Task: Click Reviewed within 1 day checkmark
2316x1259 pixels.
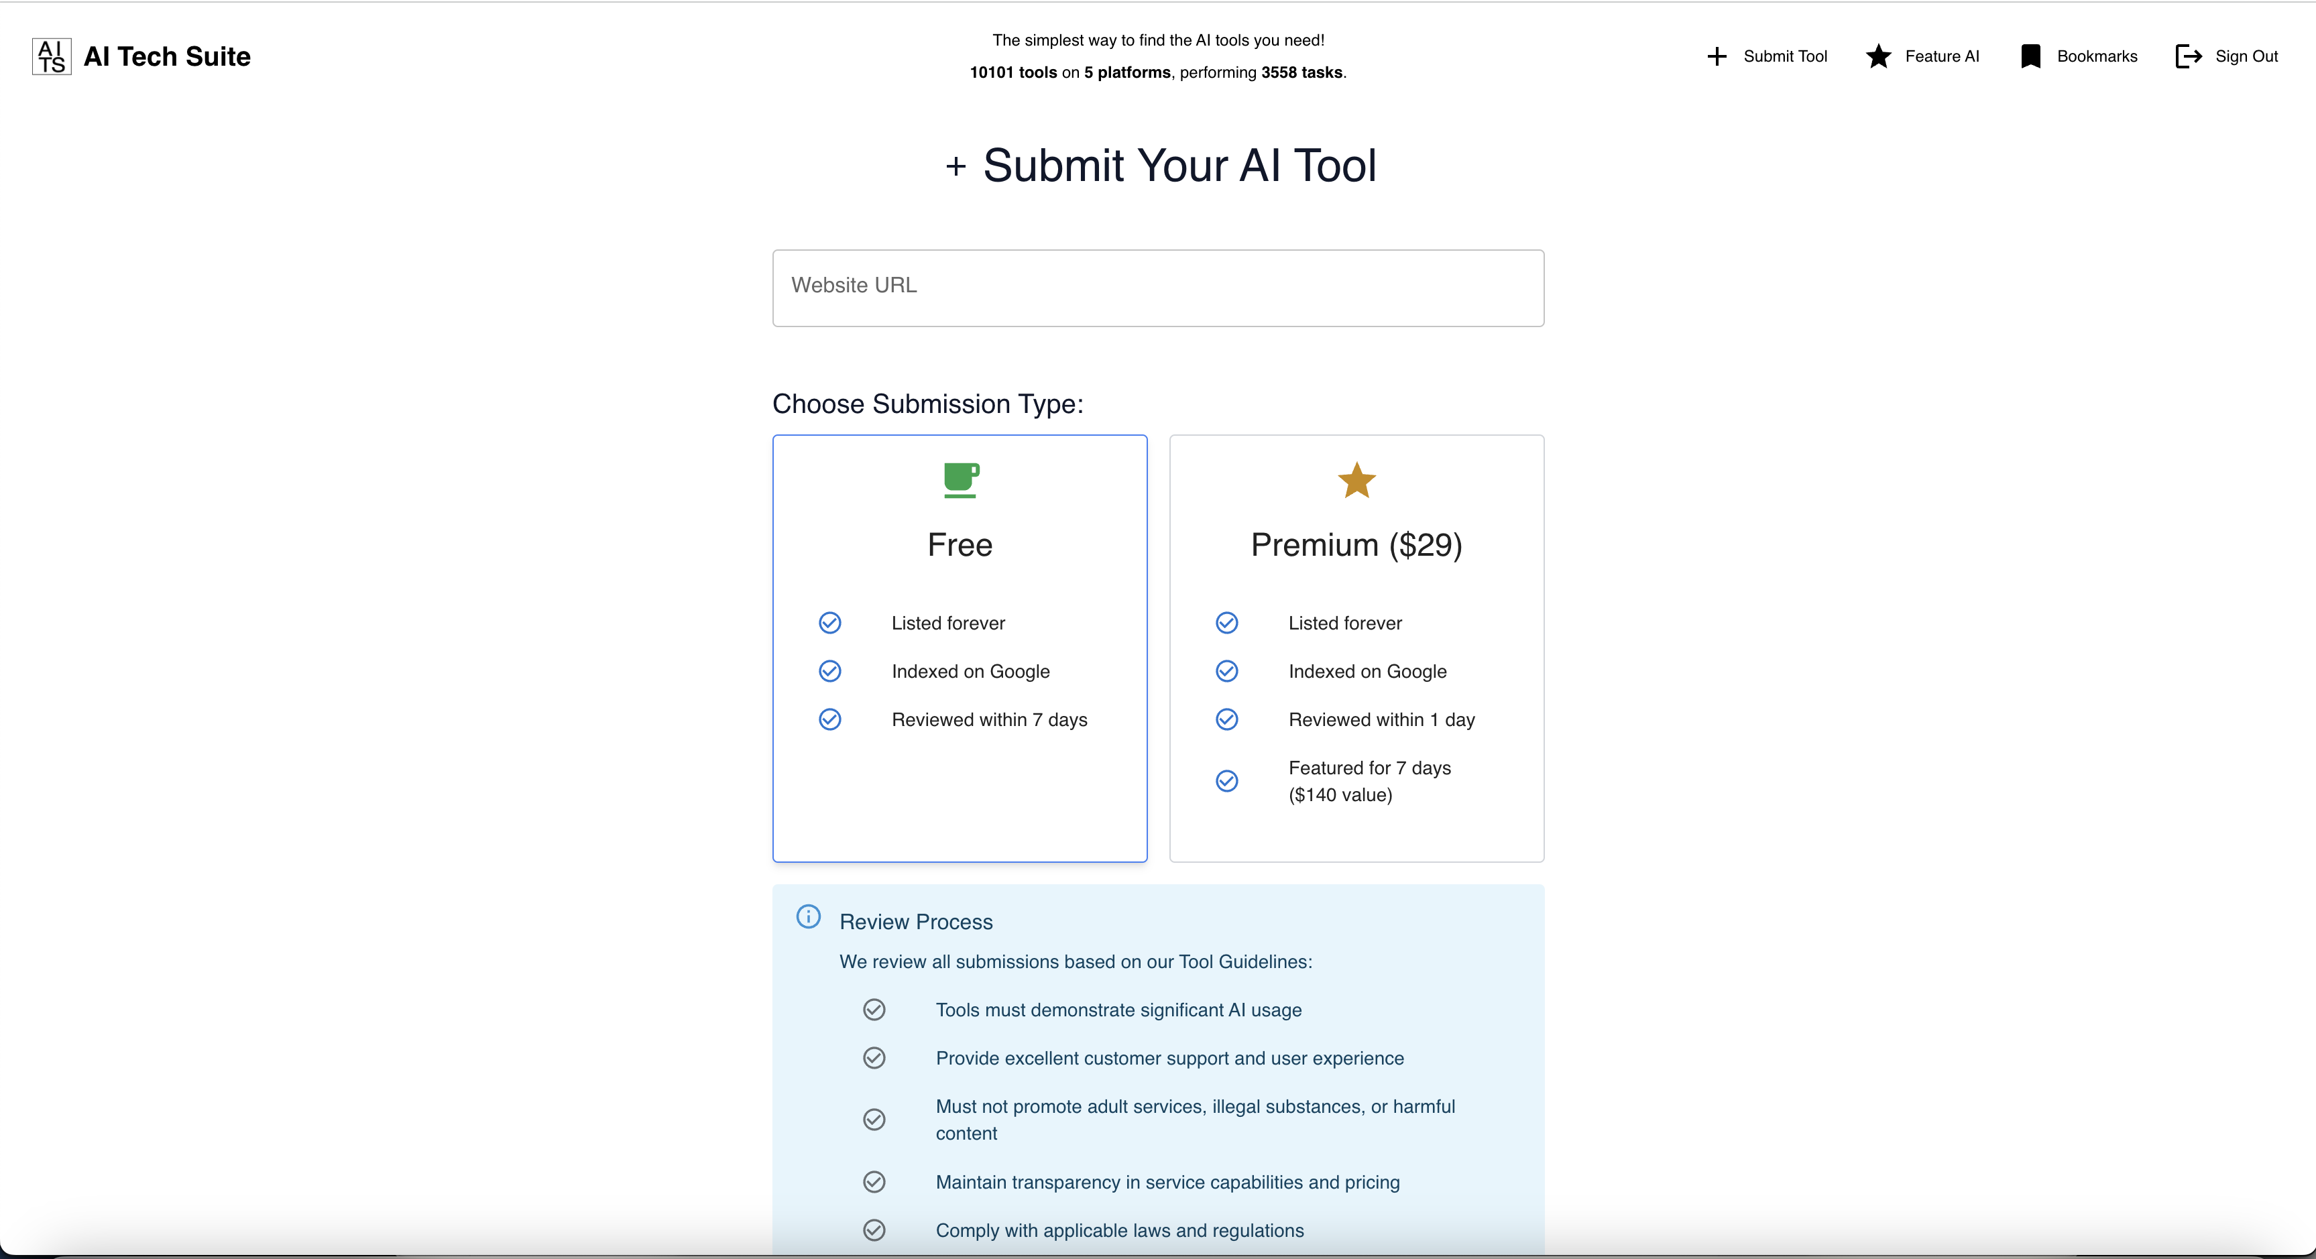Action: click(1226, 720)
